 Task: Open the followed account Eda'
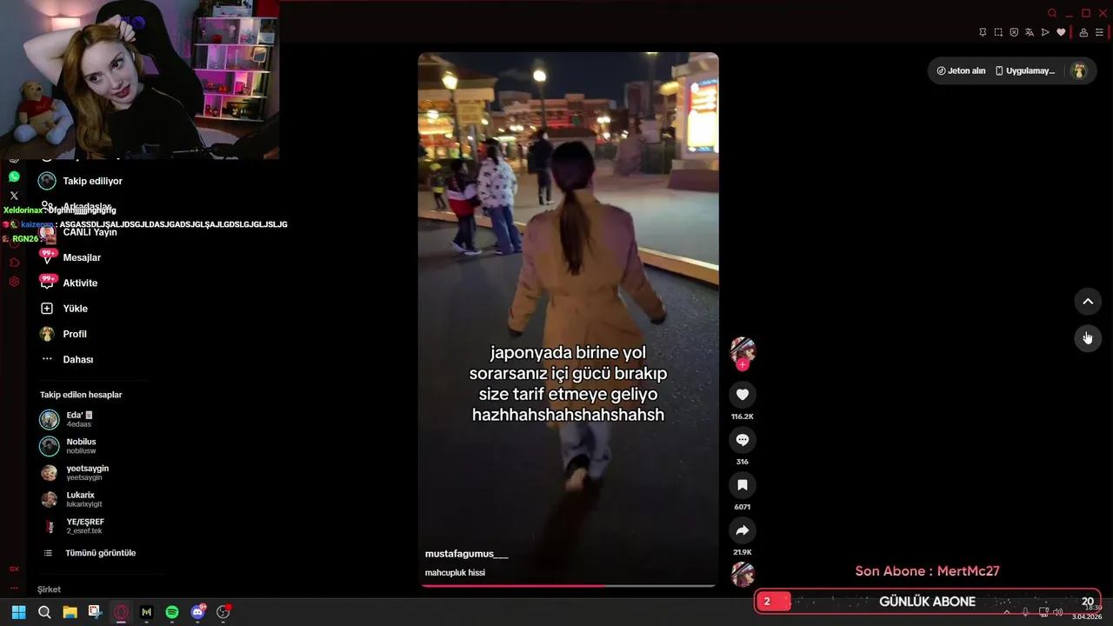(x=67, y=420)
